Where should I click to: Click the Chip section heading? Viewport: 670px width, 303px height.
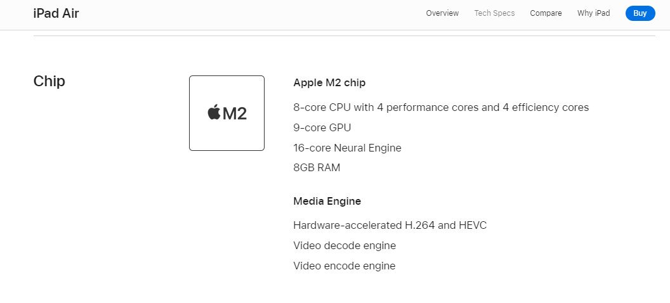click(x=49, y=81)
